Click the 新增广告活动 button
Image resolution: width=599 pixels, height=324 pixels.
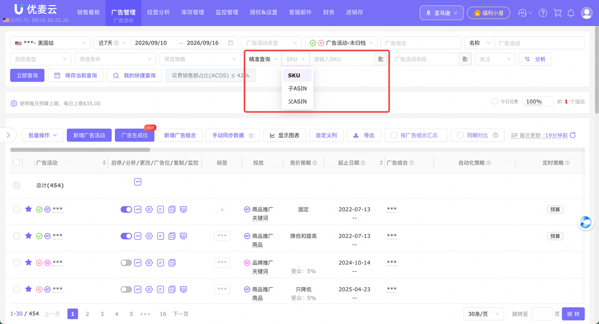pos(89,135)
